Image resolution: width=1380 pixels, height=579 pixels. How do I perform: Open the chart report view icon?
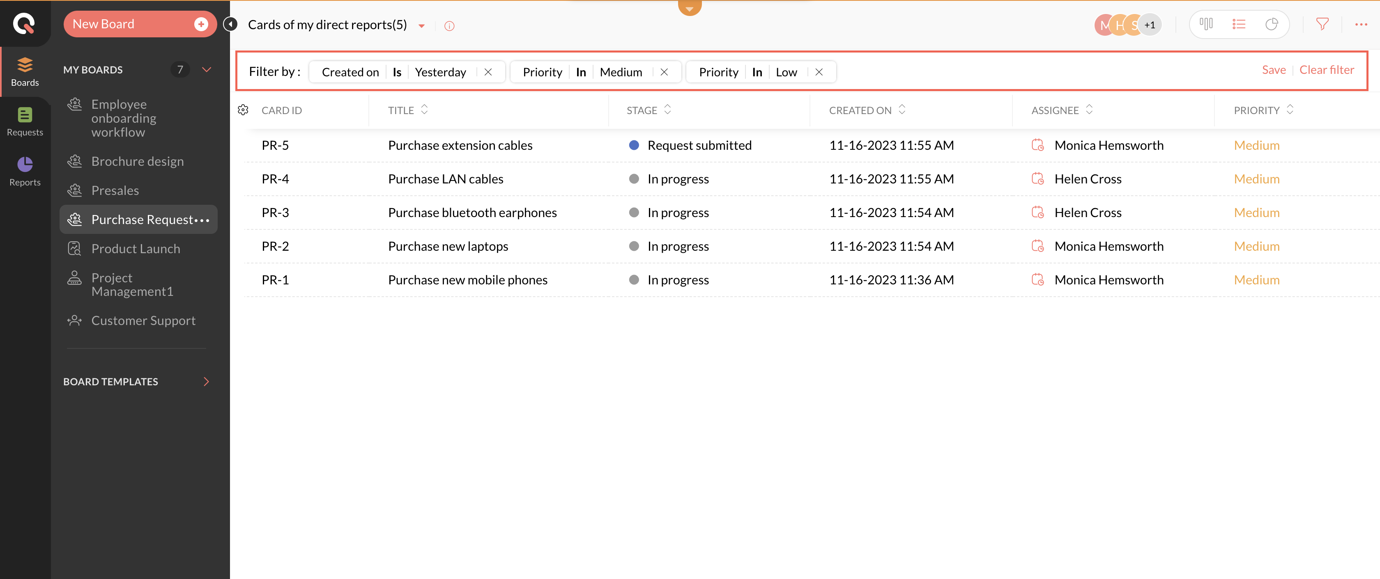pyautogui.click(x=1271, y=24)
